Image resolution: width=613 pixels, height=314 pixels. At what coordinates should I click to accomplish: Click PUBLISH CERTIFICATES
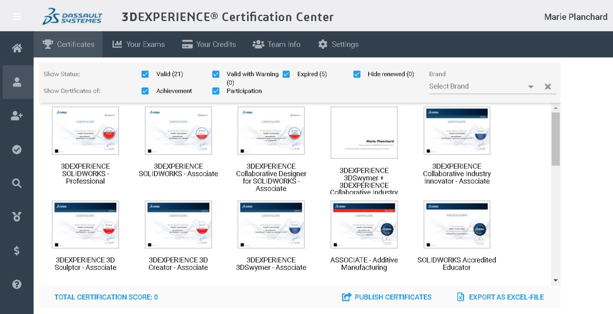[x=386, y=297]
